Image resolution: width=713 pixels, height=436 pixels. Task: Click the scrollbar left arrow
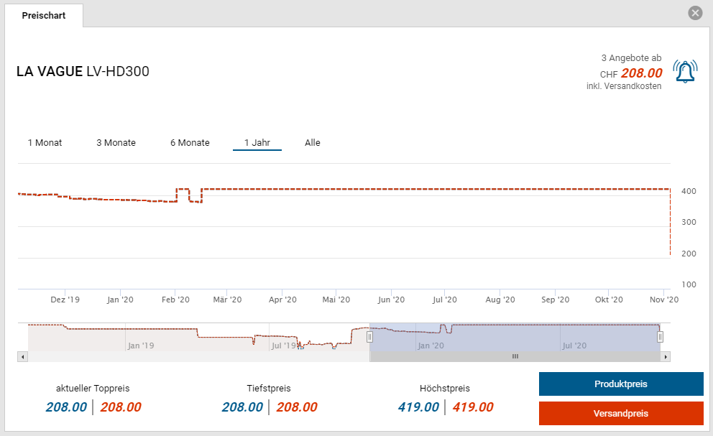(x=22, y=356)
